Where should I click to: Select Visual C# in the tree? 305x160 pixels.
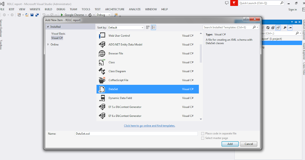click(x=57, y=38)
